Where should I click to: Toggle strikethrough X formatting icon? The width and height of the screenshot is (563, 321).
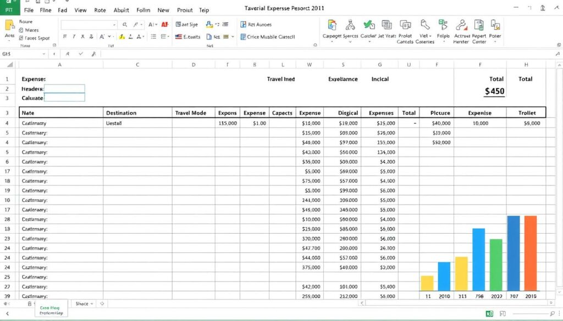click(x=82, y=36)
